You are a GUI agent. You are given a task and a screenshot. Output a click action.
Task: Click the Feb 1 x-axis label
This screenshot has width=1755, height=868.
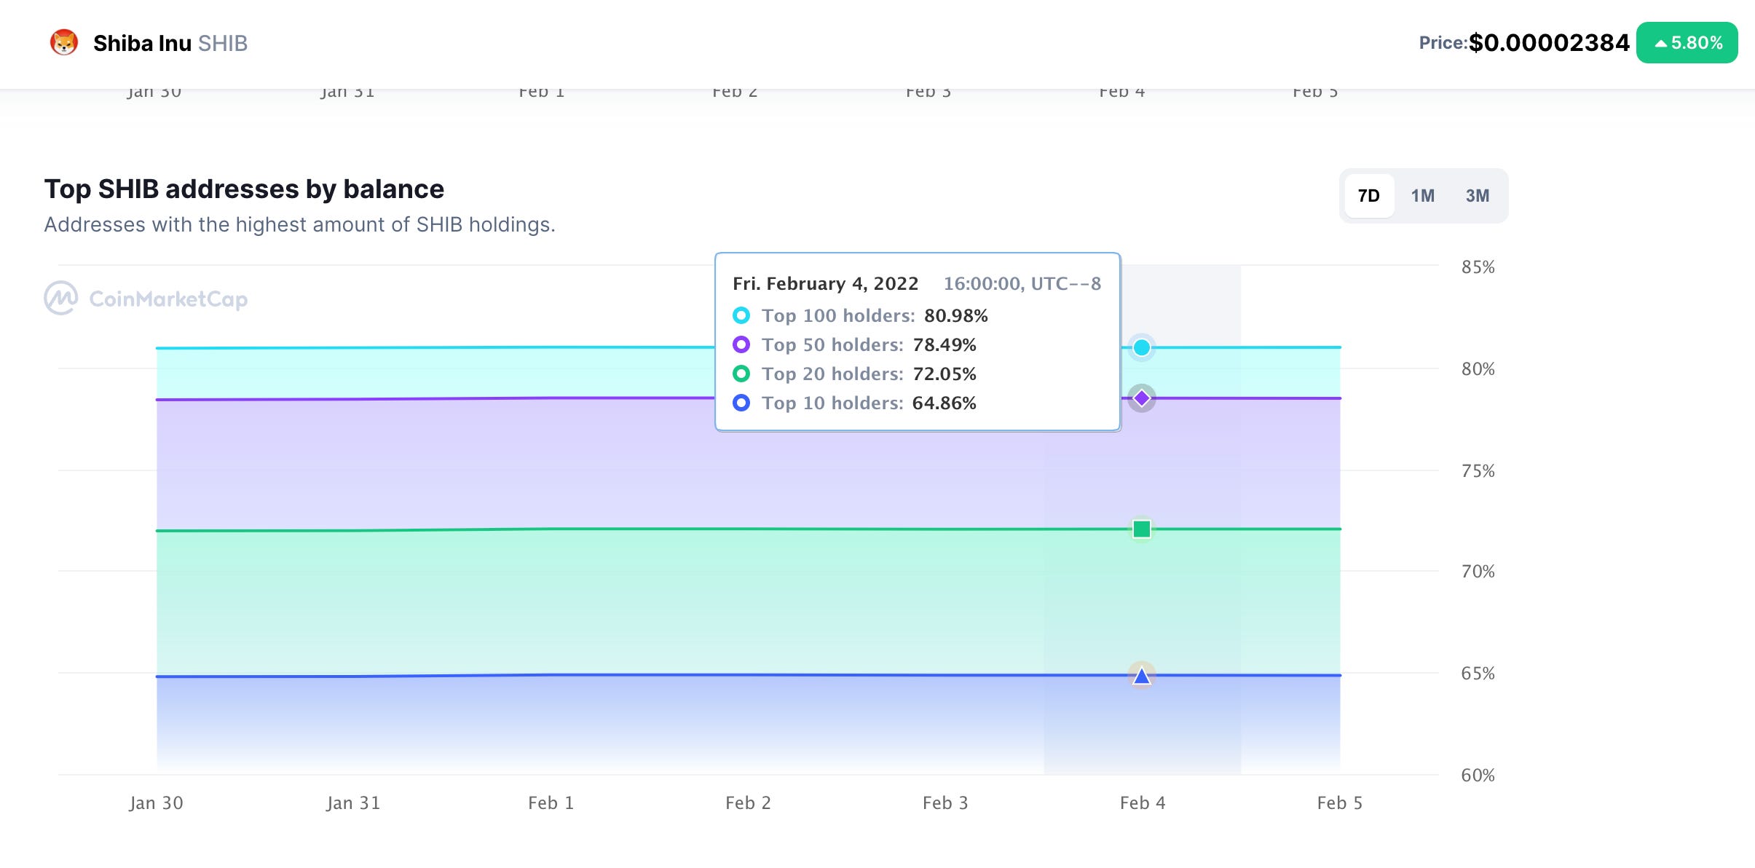(551, 802)
